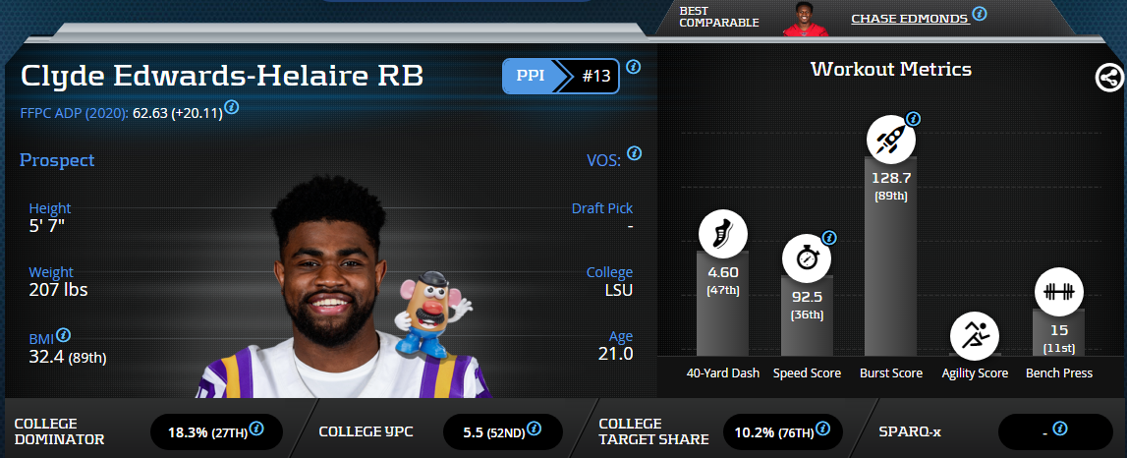Click the BMI info icon
This screenshot has width=1127, height=458.
pos(63,334)
